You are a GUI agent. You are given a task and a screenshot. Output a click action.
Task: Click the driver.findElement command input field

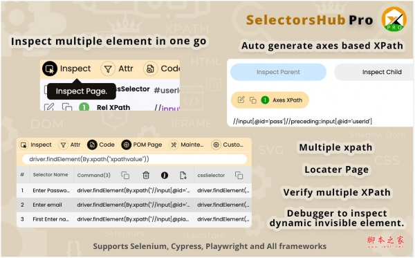[134, 159]
